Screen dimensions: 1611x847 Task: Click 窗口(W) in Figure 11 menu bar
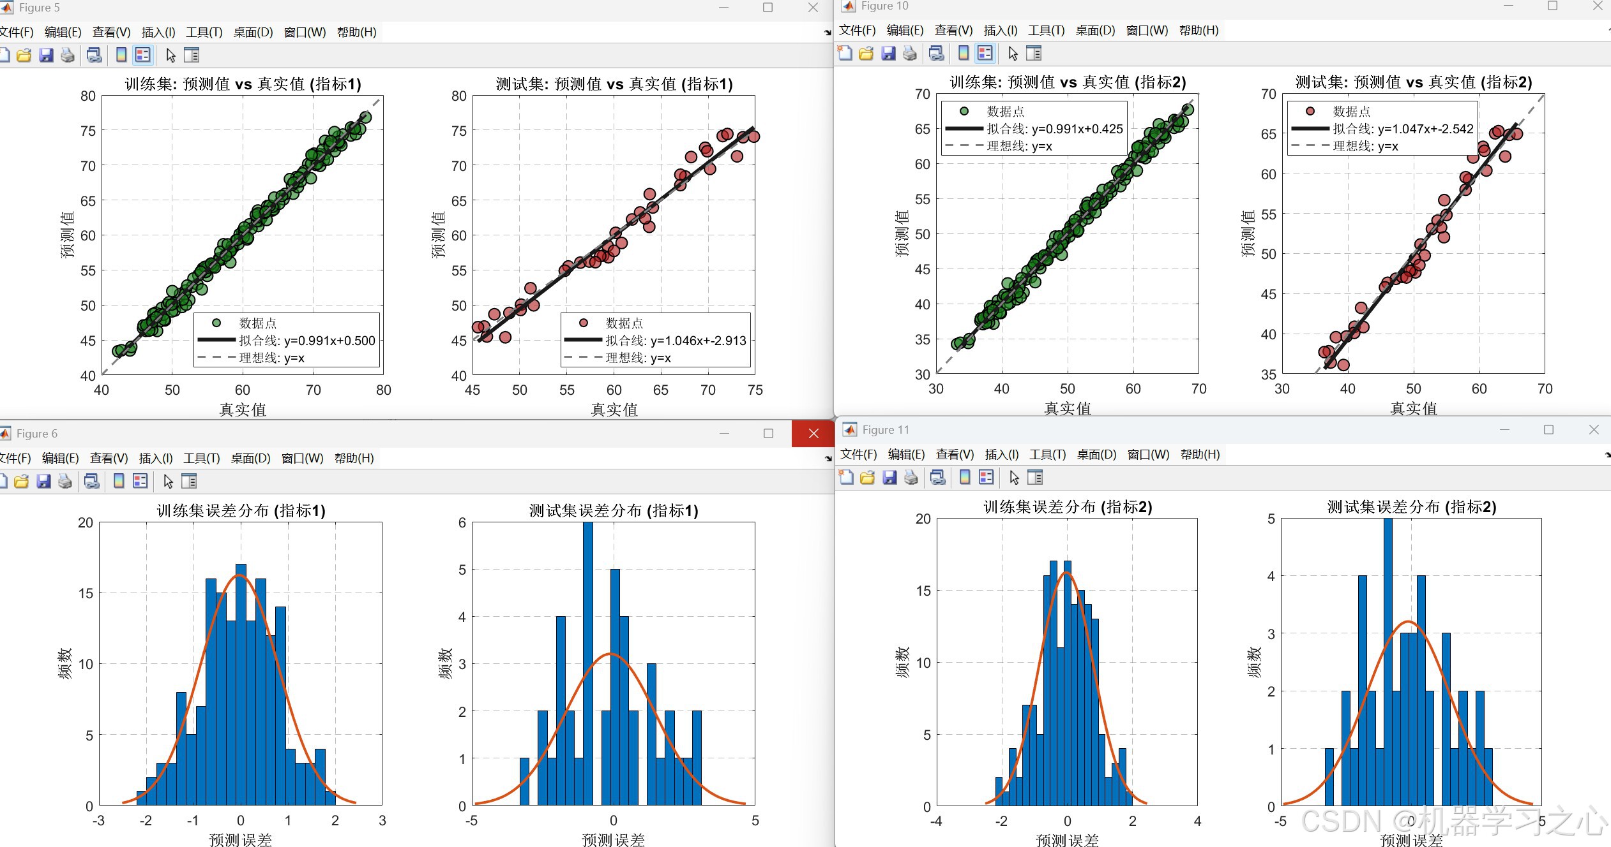(x=1148, y=454)
